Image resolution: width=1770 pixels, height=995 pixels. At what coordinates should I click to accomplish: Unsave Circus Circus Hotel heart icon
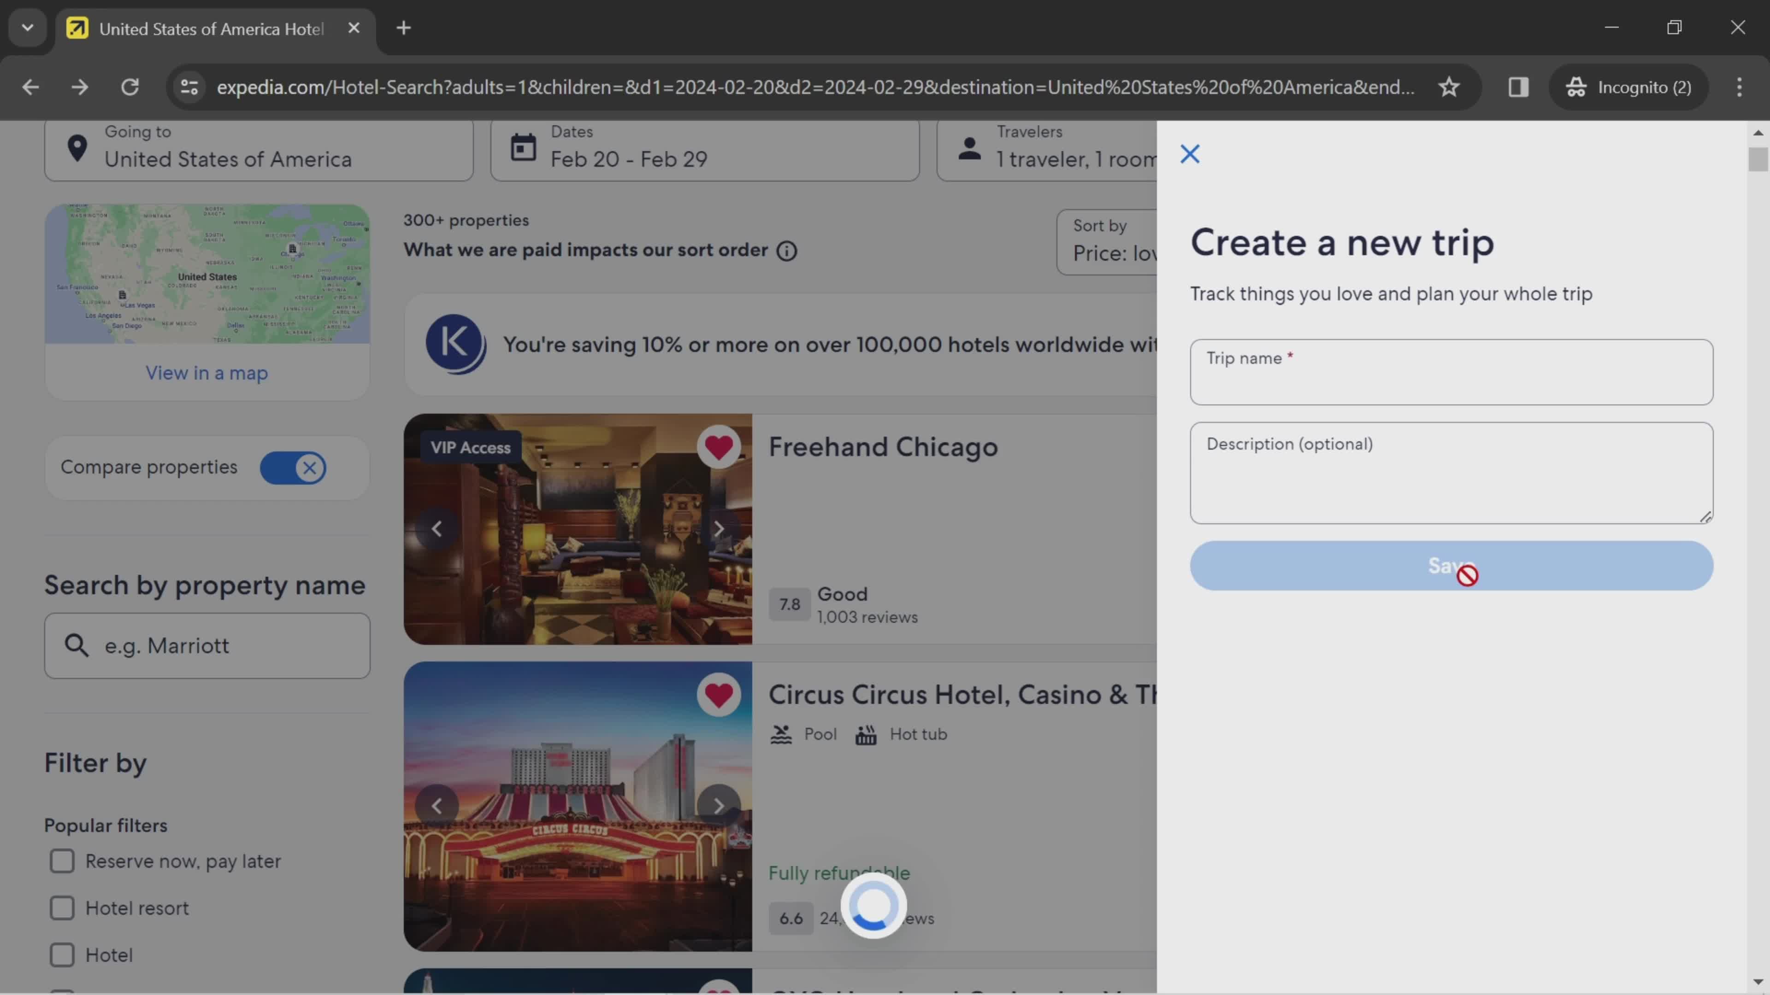(x=719, y=696)
